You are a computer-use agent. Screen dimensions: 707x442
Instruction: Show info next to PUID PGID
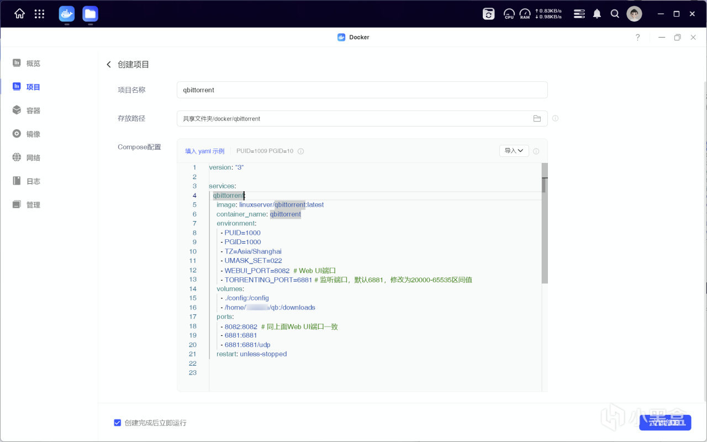pos(301,151)
